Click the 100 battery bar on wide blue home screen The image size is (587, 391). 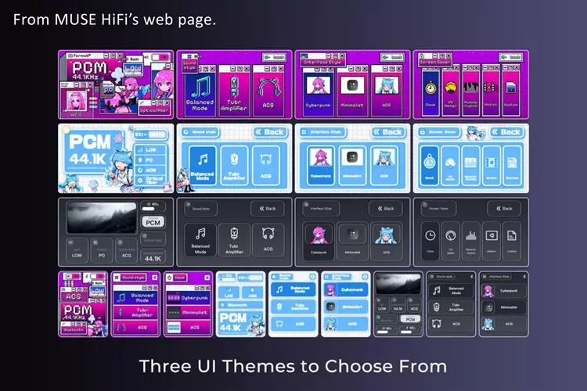(x=150, y=135)
